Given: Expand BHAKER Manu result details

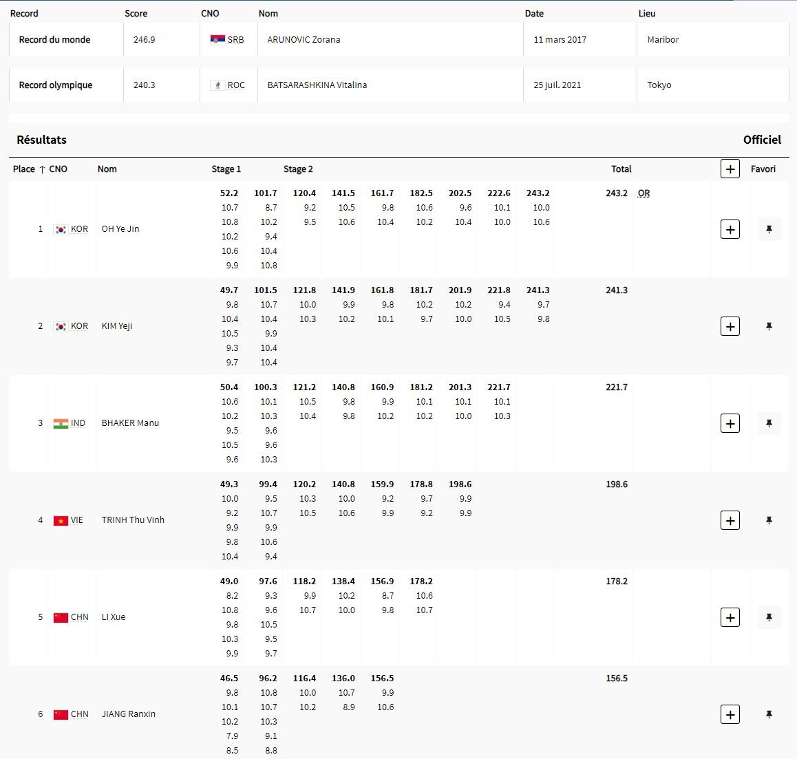Looking at the screenshot, I should (x=730, y=423).
